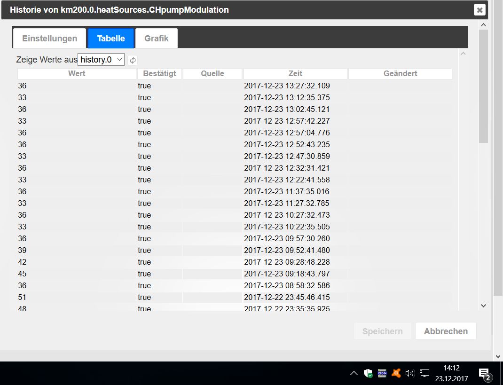This screenshot has width=503, height=385.
Task: Select timestamp 2017-12-23 09:28:48.228
Action: (287, 262)
